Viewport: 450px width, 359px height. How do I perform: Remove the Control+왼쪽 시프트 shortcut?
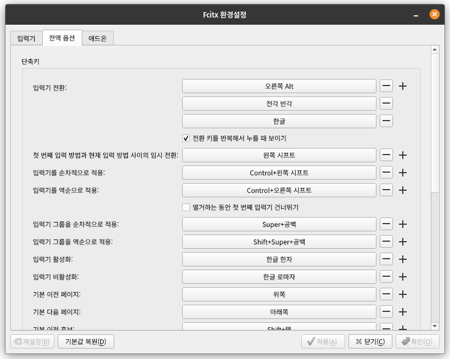coord(386,173)
